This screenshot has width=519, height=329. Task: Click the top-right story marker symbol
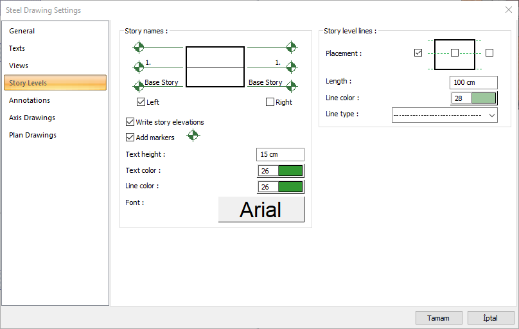(x=292, y=47)
